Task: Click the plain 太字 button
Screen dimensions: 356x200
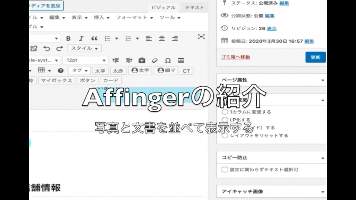Action: pos(100,71)
